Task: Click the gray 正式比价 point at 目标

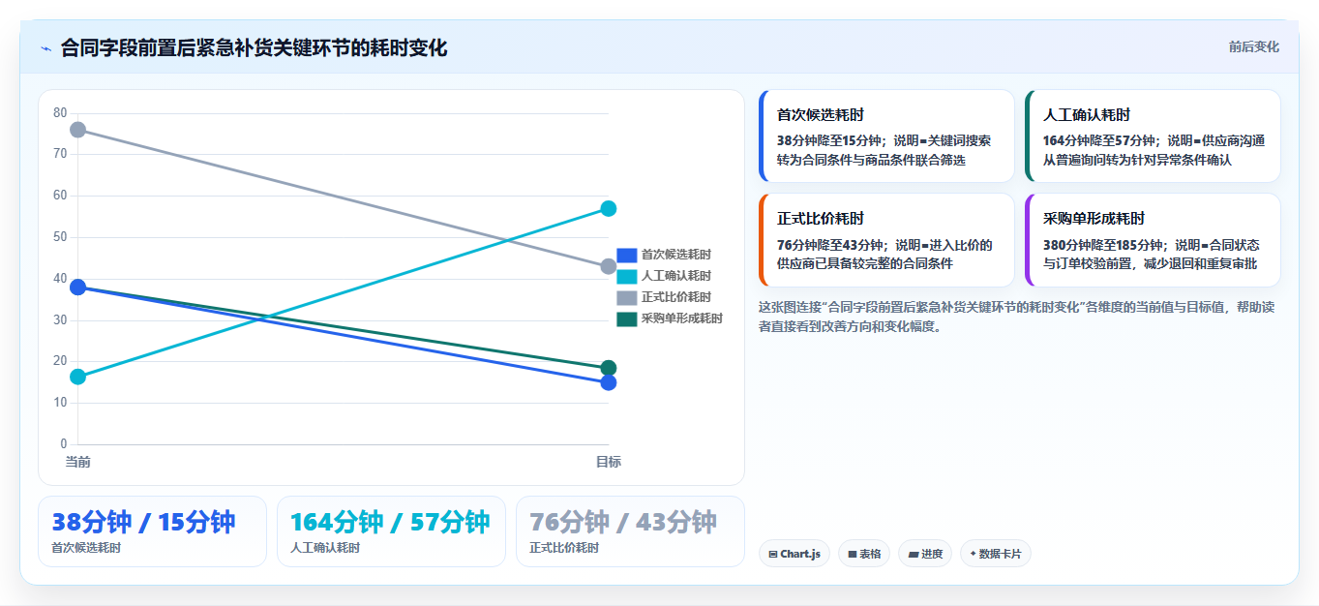Action: click(609, 266)
